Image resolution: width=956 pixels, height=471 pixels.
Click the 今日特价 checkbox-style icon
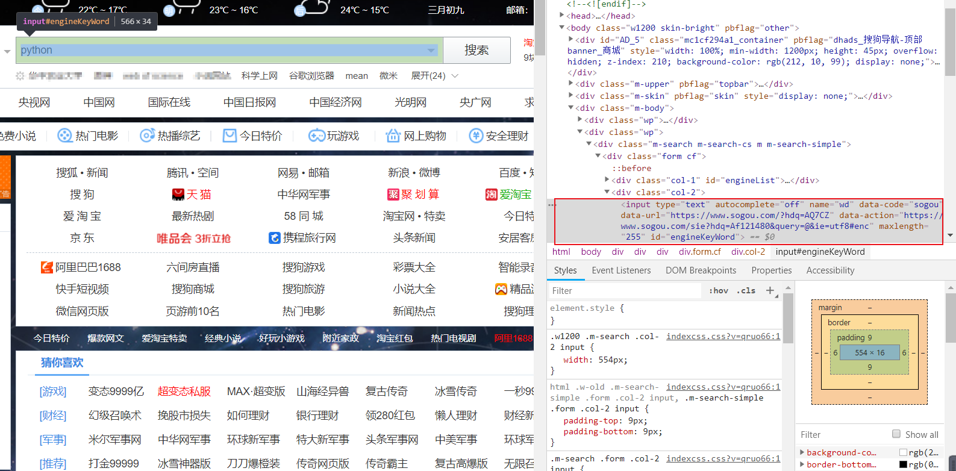(x=230, y=136)
